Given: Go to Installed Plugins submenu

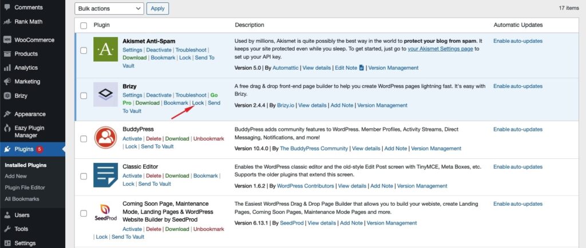Looking at the screenshot, I should click(x=25, y=165).
